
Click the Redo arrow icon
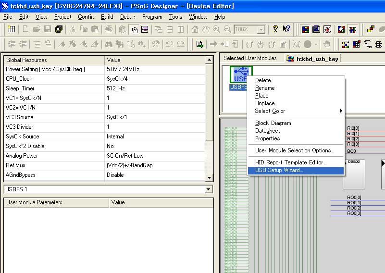coord(181,44)
